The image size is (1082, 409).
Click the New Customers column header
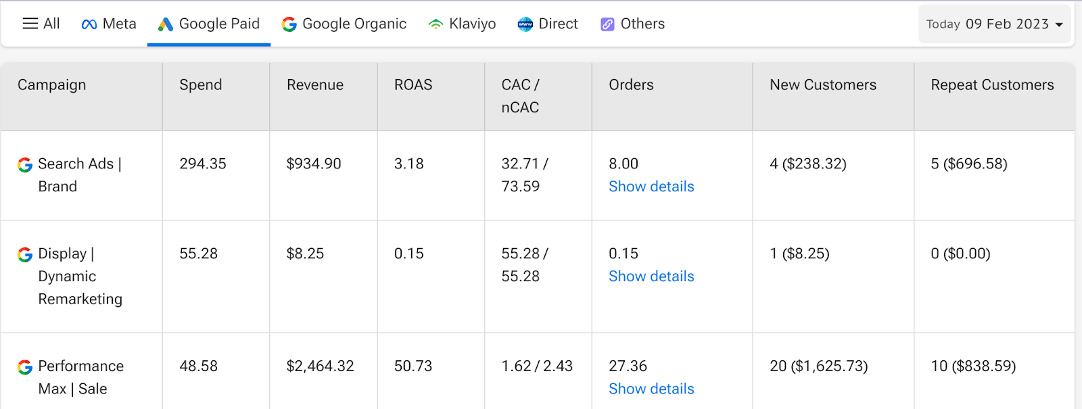pyautogui.click(x=823, y=85)
